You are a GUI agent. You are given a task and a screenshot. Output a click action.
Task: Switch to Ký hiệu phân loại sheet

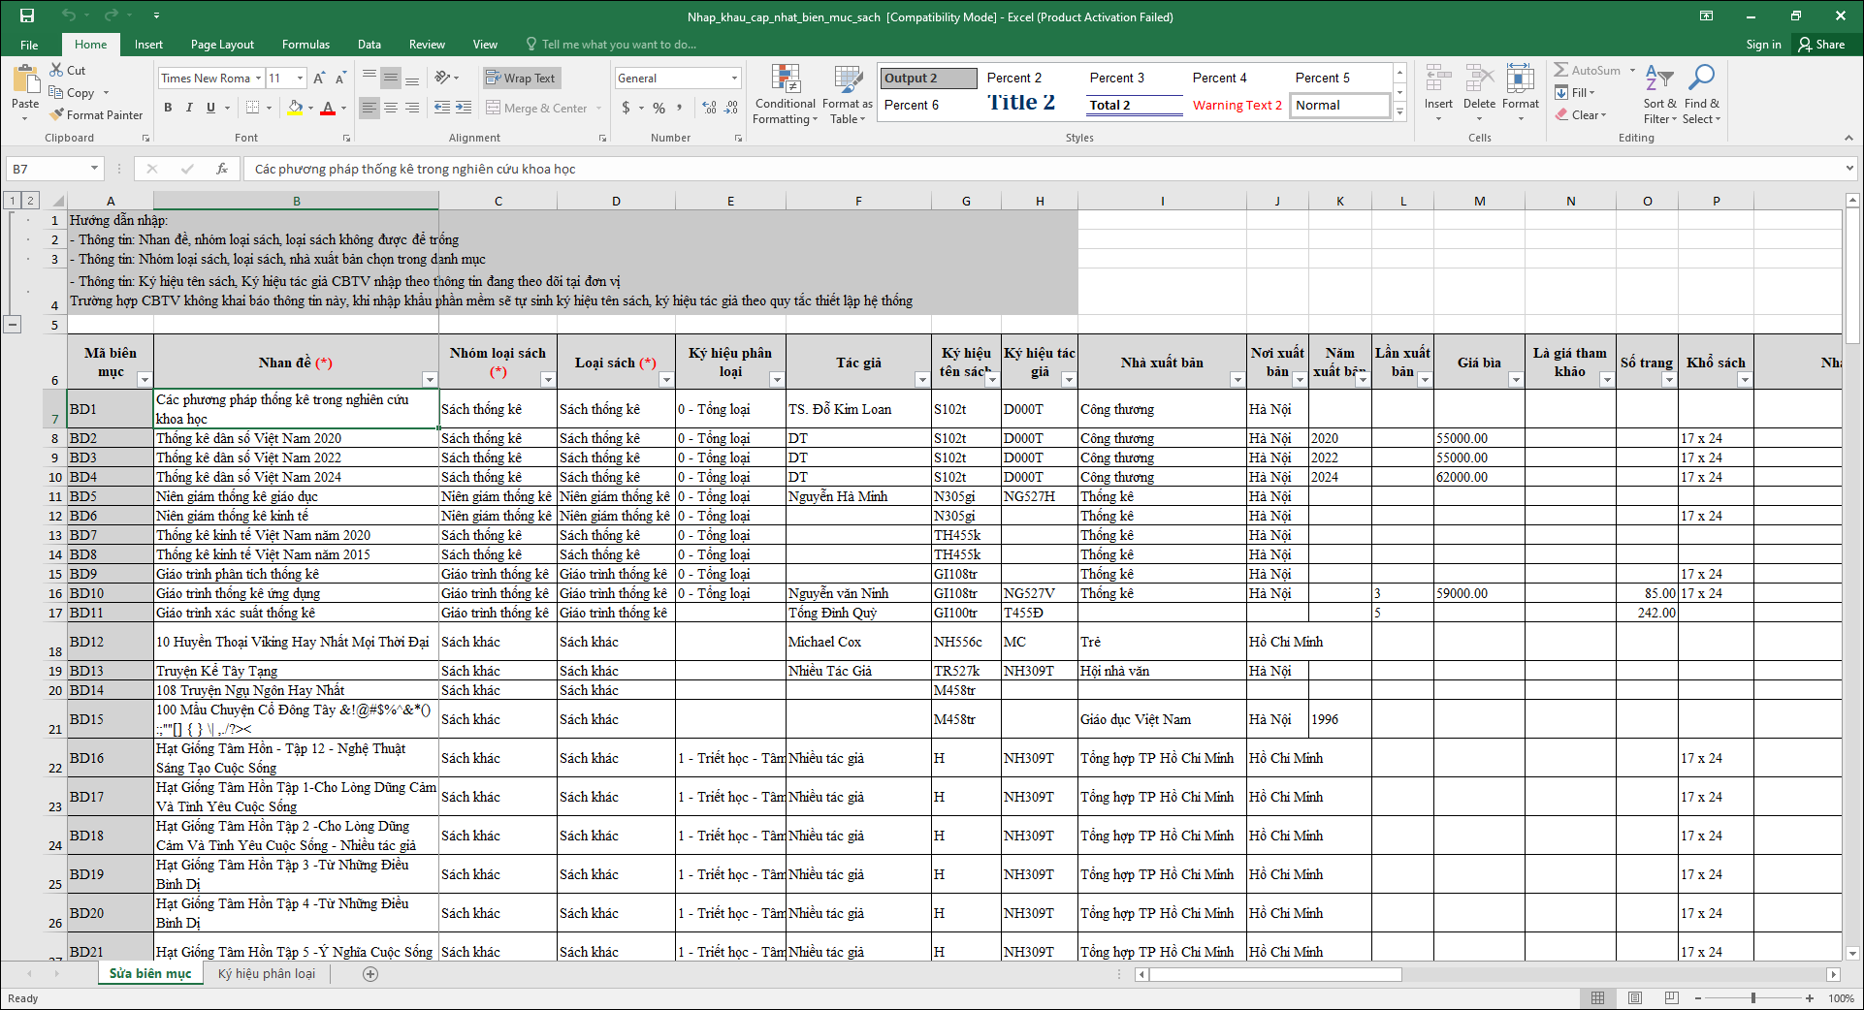click(267, 974)
